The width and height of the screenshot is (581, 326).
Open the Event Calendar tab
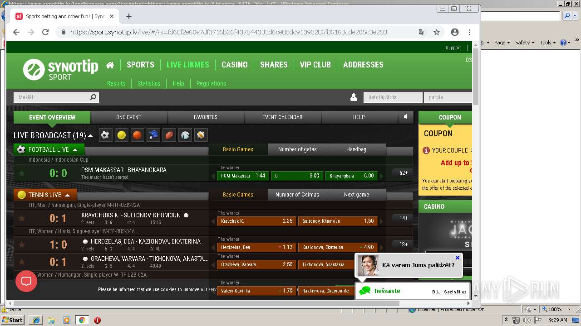282,117
